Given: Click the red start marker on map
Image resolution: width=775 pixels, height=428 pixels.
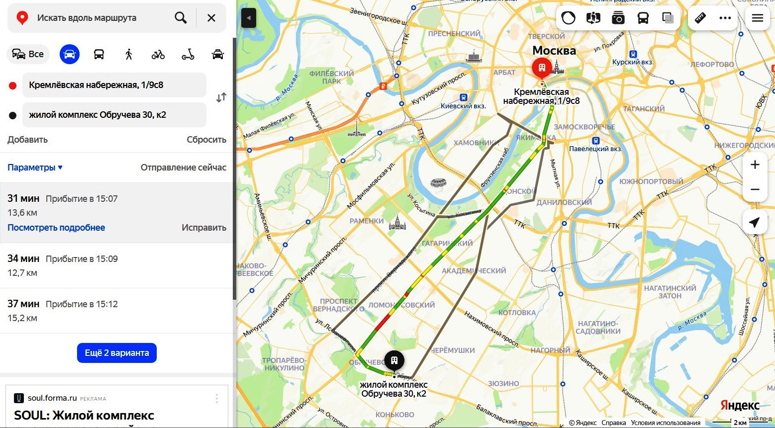Looking at the screenshot, I should coord(542,68).
